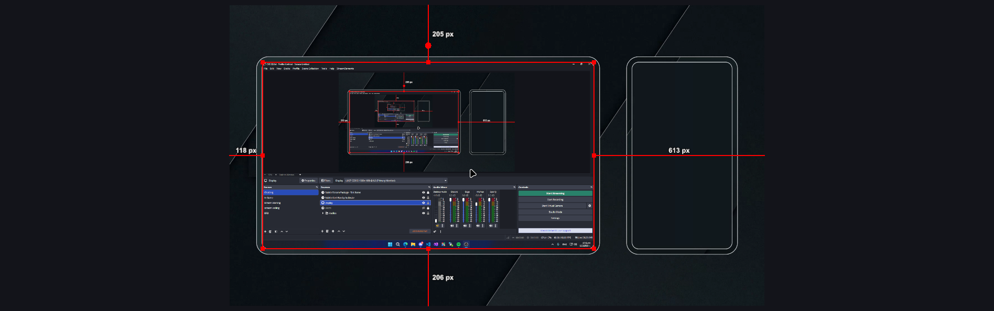Add a new scene with the plus icon
The image size is (994, 311).
pyautogui.click(x=265, y=231)
